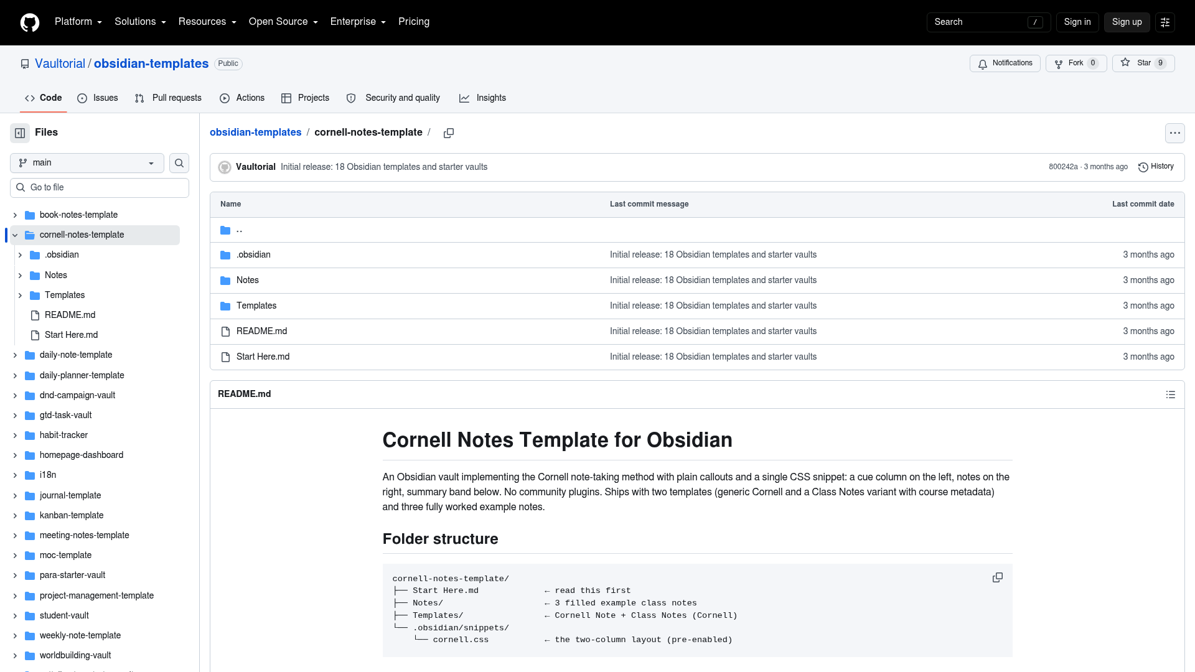This screenshot has height=672, width=1195.
Task: Click the search files magnifier button
Action: [179, 163]
